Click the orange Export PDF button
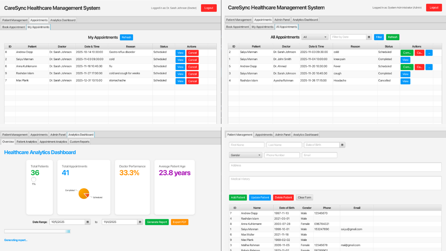446x251 pixels. [x=180, y=222]
